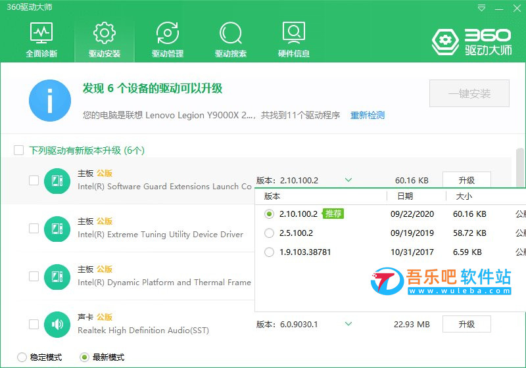Click the 日期 column header

click(x=405, y=196)
